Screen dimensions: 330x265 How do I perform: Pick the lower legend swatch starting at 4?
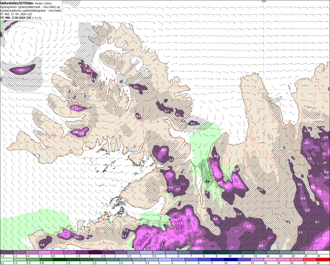coord(139,260)
